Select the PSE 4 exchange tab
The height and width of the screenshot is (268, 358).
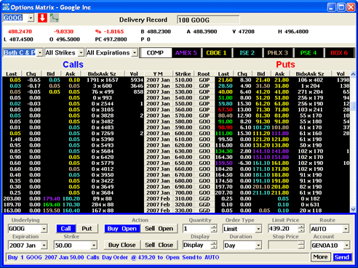(309, 53)
